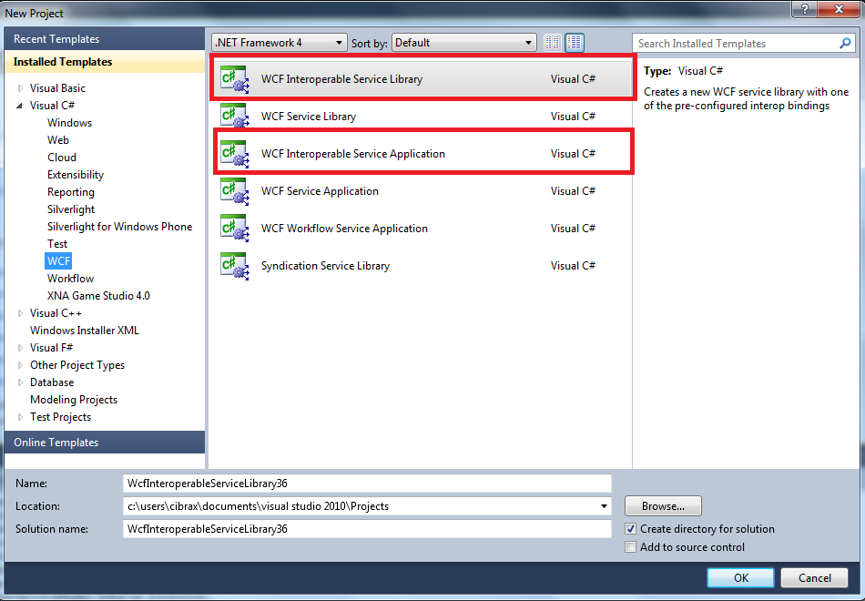
Task: Expand the Other Project Types node
Action: tap(20, 365)
